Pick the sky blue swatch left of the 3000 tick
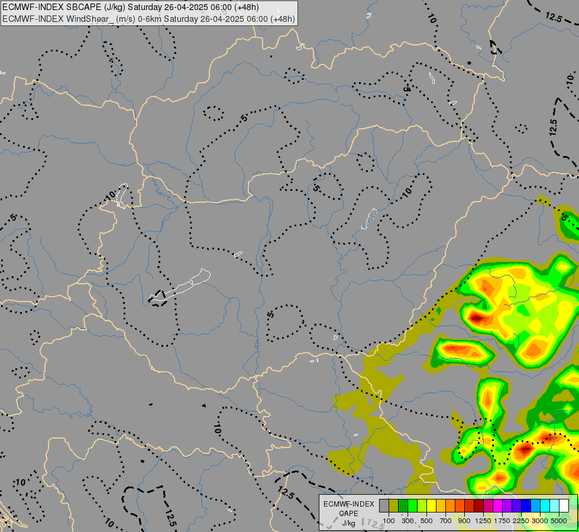579x532 pixels. click(x=535, y=506)
